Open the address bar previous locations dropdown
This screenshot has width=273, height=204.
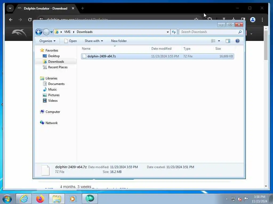(168, 32)
